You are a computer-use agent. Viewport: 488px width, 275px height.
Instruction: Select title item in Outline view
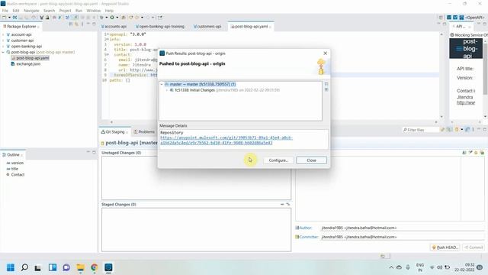(x=12, y=169)
